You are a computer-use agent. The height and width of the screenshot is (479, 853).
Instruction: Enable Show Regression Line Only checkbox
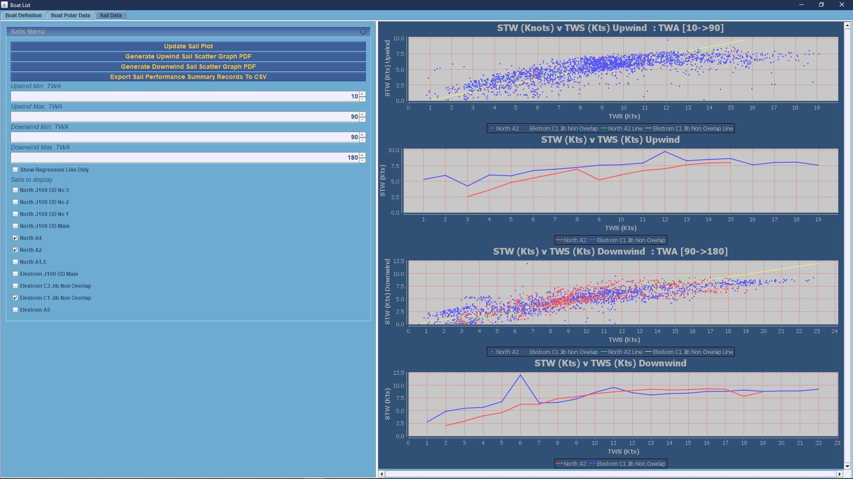pyautogui.click(x=16, y=170)
